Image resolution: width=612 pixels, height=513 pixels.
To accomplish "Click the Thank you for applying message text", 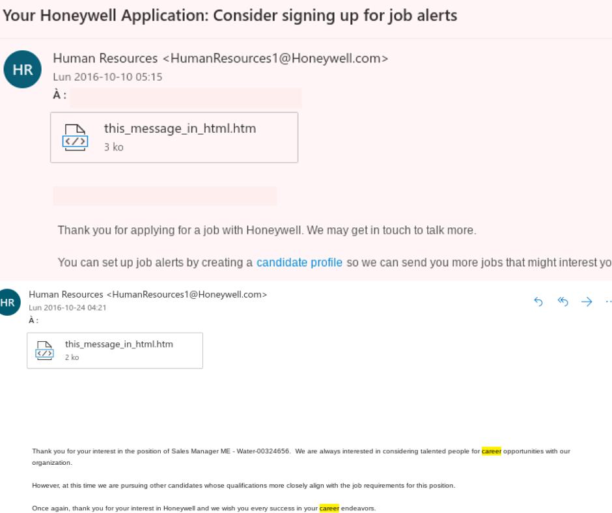I will coord(267,230).
